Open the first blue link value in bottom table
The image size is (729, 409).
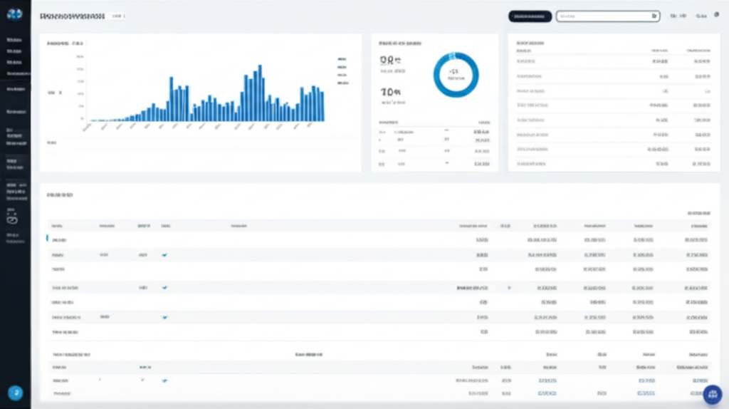tap(546, 380)
